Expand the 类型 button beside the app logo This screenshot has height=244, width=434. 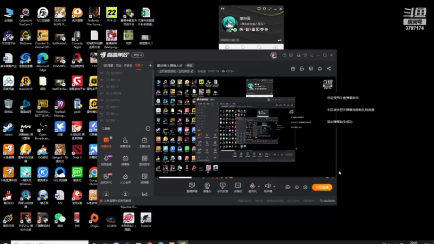click(x=138, y=55)
